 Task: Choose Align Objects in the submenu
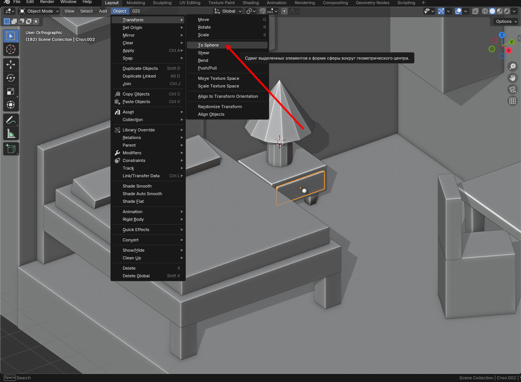coord(211,114)
